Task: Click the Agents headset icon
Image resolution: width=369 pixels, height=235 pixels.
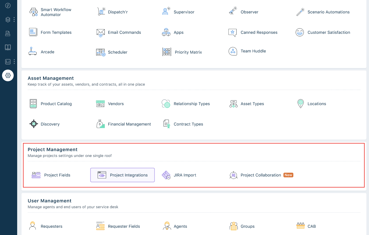Action: tap(167, 226)
